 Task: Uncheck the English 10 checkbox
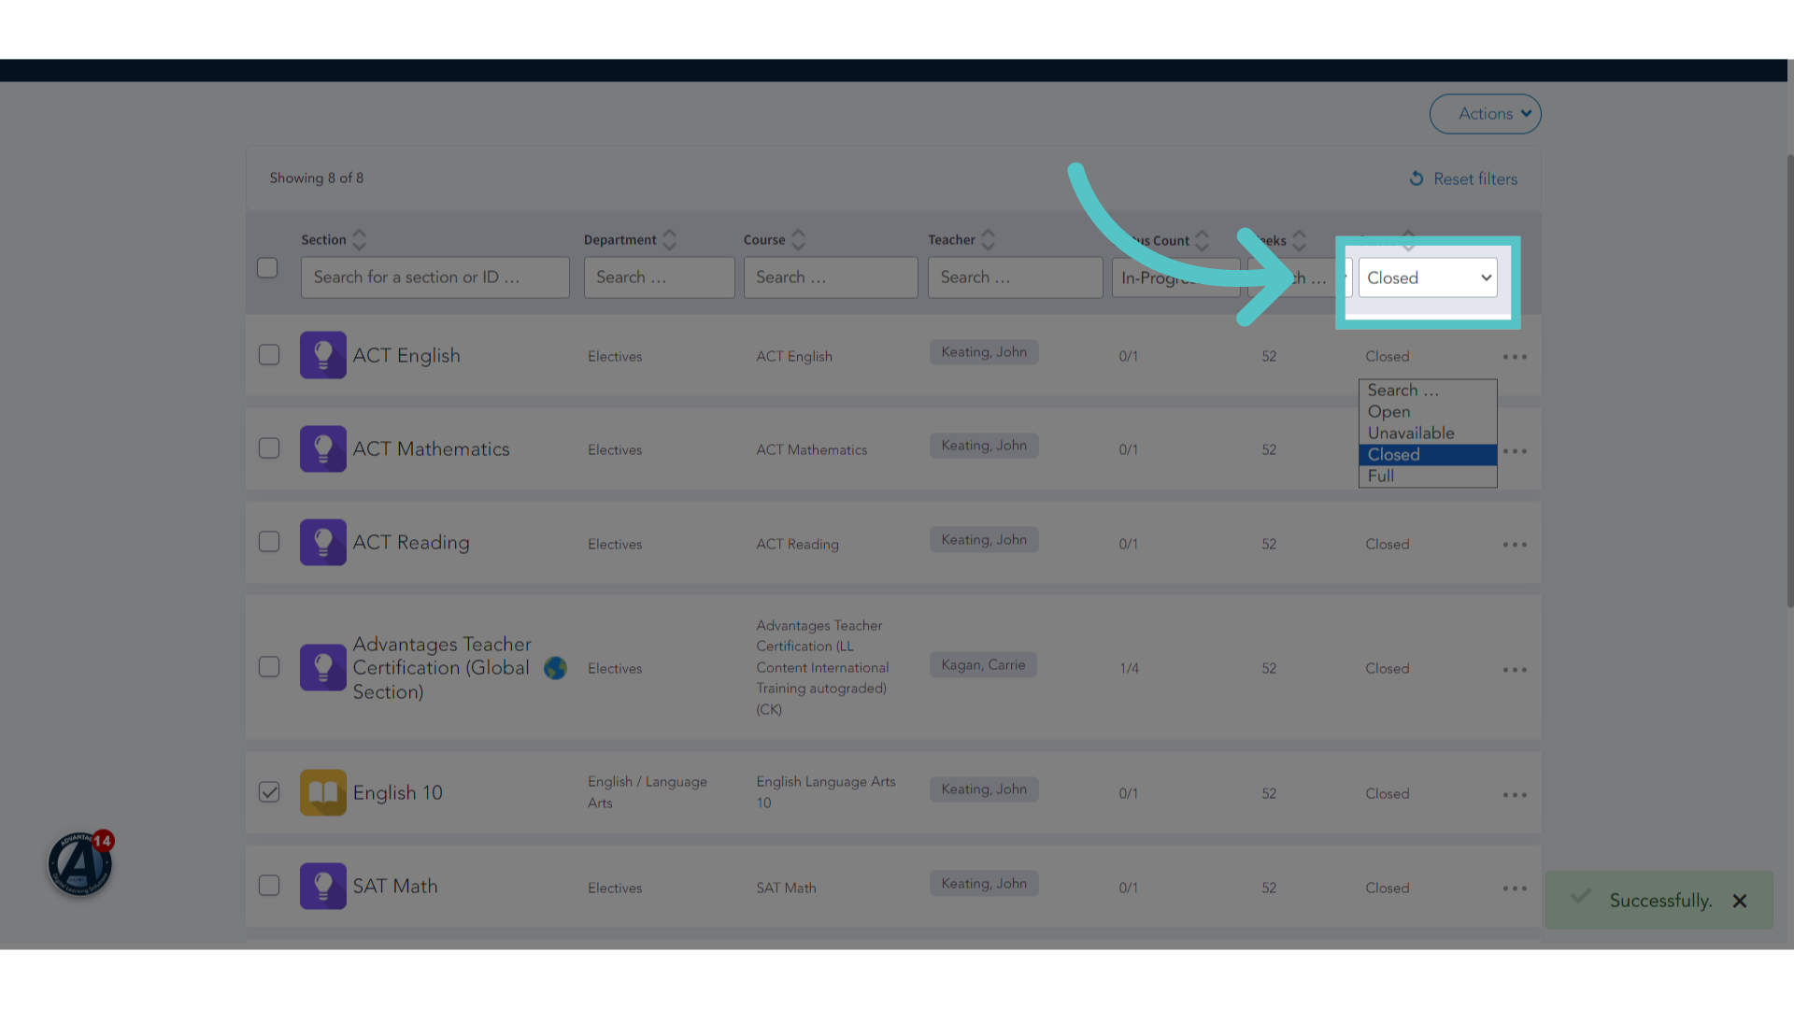(x=269, y=792)
